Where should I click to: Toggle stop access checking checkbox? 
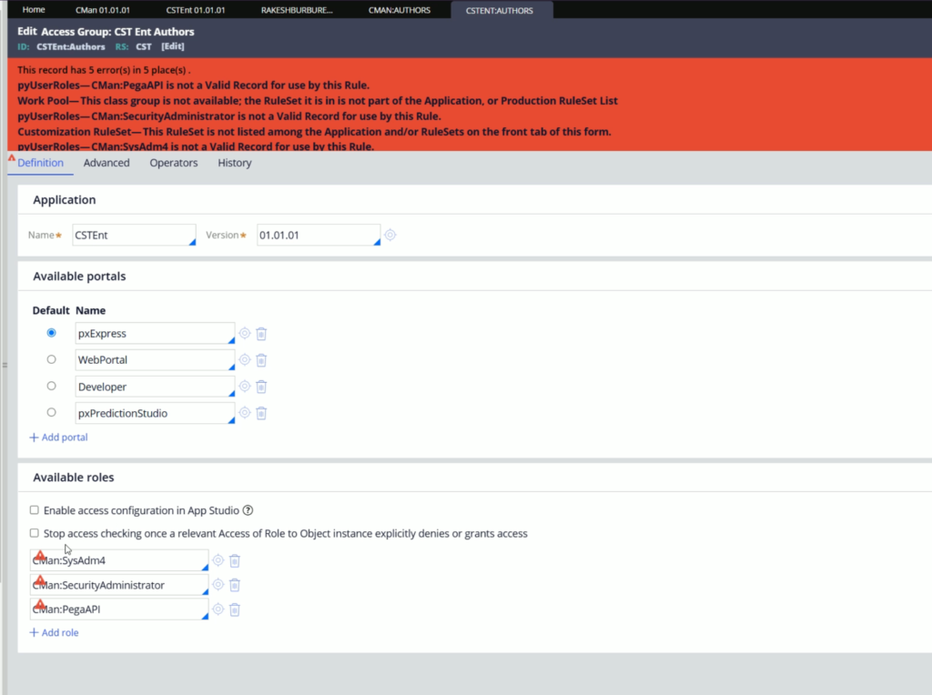point(35,533)
